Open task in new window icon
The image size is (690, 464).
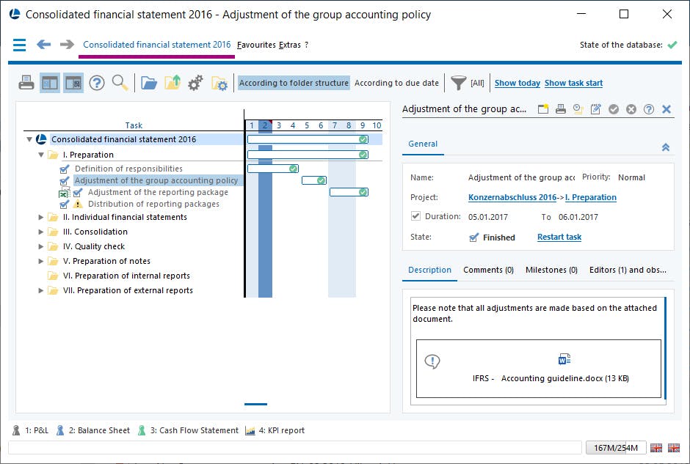(x=543, y=109)
